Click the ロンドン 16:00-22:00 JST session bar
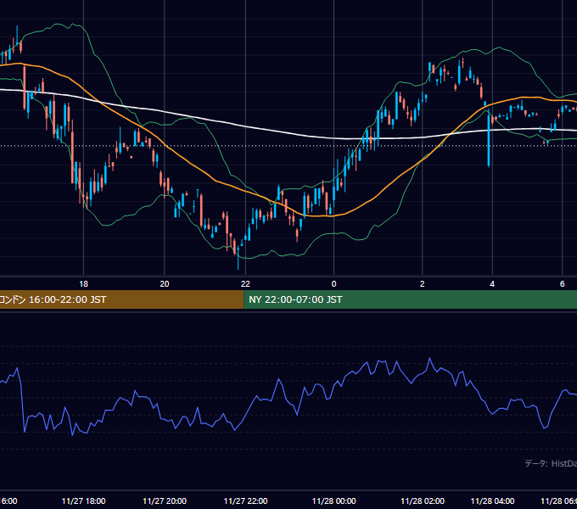577x509 pixels. pyautogui.click(x=122, y=299)
